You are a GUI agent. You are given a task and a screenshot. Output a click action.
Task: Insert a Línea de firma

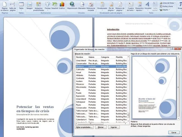167,3
